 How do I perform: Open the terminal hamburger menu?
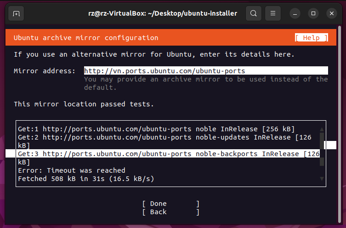pos(273,14)
